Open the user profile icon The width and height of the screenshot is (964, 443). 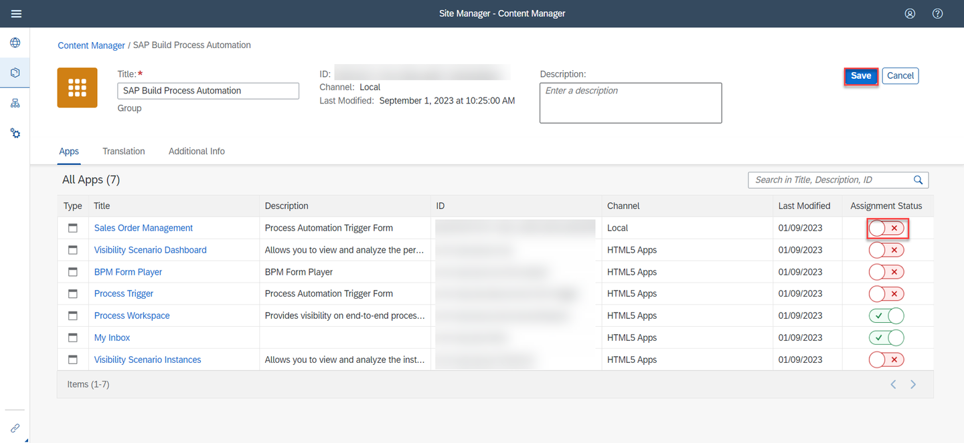pos(910,13)
